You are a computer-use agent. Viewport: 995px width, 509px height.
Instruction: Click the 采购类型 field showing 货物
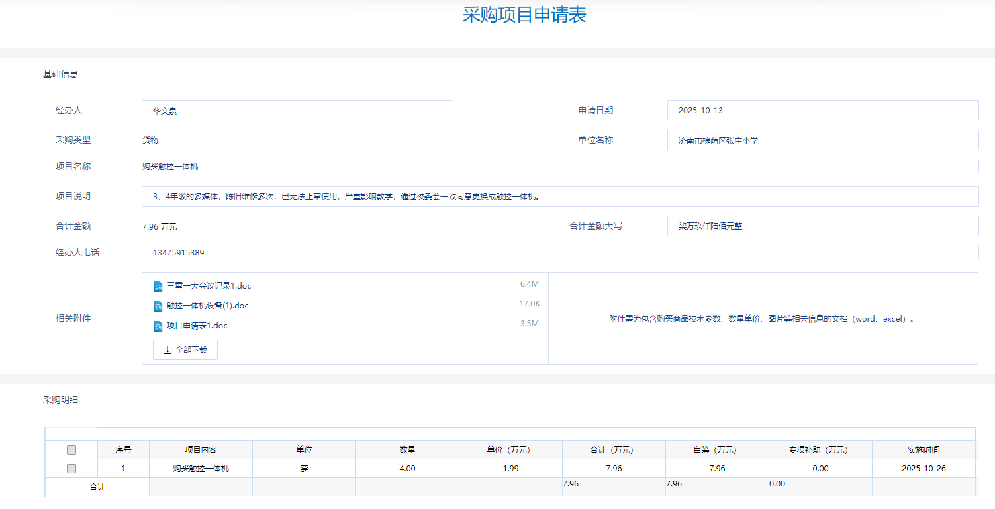click(x=297, y=140)
